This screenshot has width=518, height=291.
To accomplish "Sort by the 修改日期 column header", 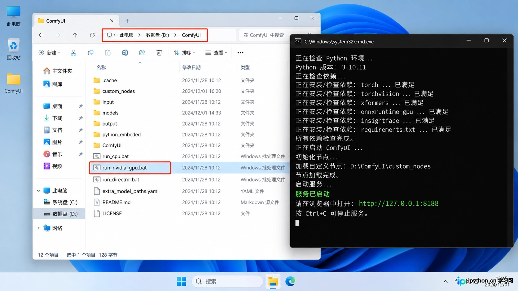I will coord(191,67).
